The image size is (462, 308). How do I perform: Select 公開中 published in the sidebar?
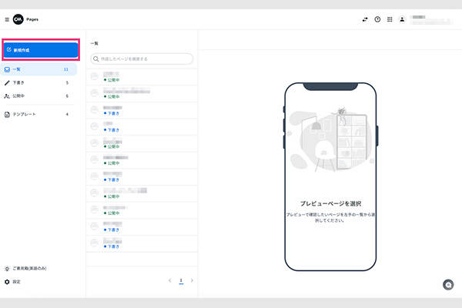tap(38, 96)
